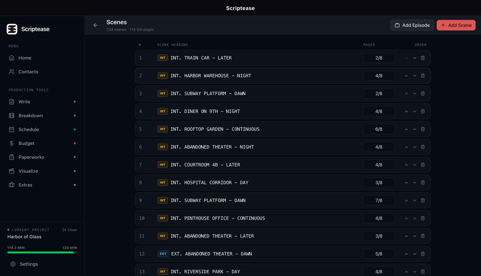Select heading INT. PENTHOUSE OFFICE – CONTINUOUS
481x276 pixels.
218,219
